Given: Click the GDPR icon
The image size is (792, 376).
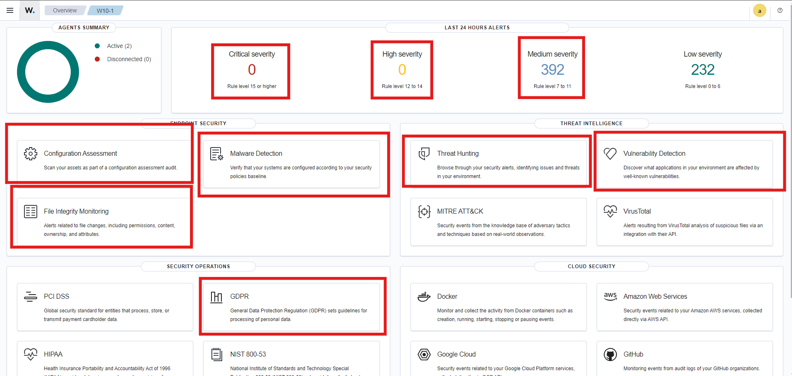Looking at the screenshot, I should tap(217, 297).
